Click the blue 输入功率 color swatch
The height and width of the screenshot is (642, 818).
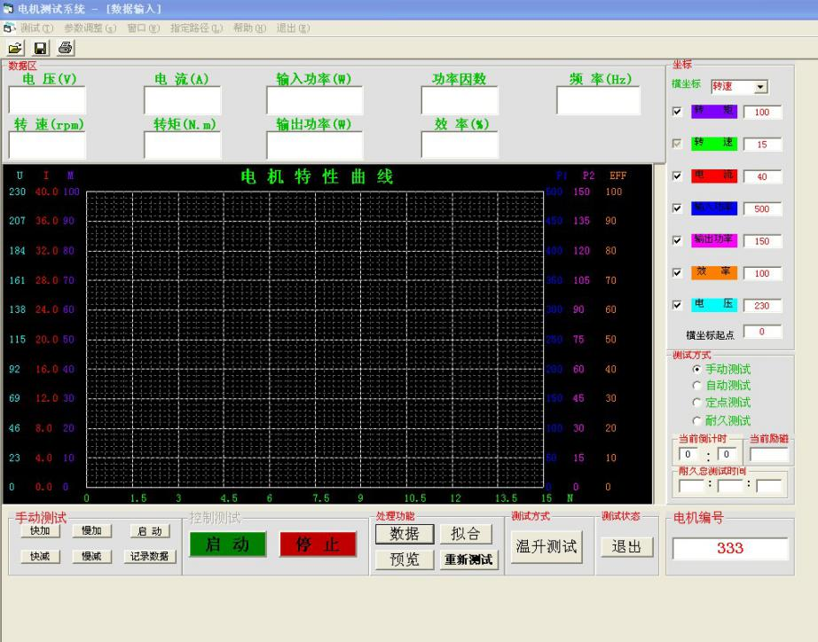pos(713,208)
